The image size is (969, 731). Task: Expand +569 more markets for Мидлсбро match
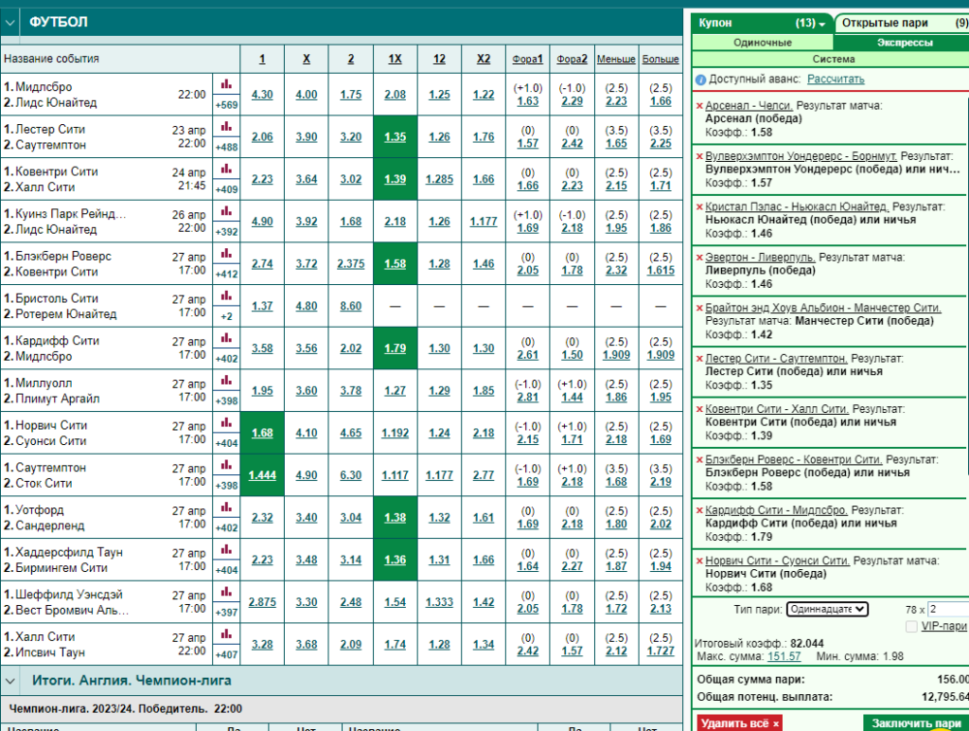point(226,105)
